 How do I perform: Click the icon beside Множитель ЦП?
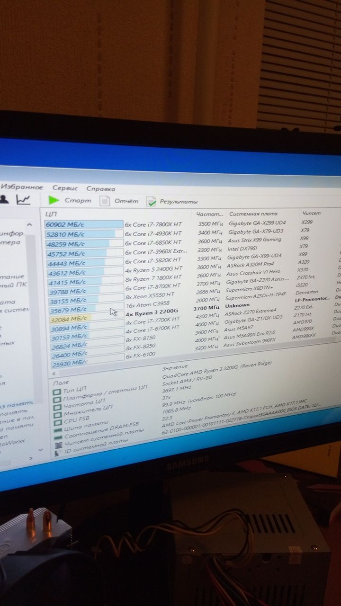coord(57,415)
